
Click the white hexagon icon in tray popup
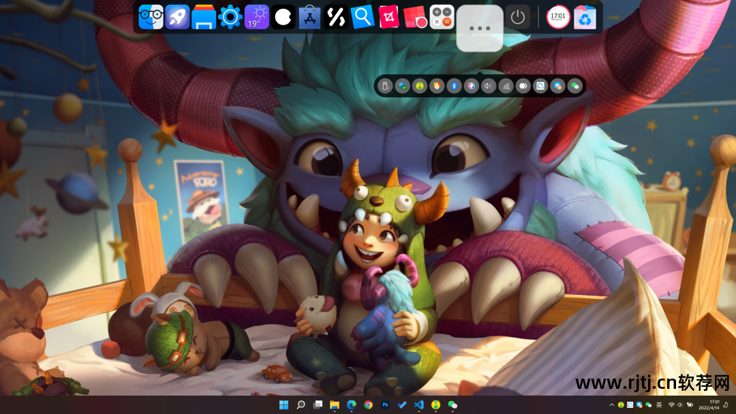point(523,86)
